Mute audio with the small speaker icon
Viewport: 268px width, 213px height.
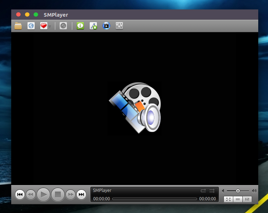pyautogui.click(x=223, y=191)
